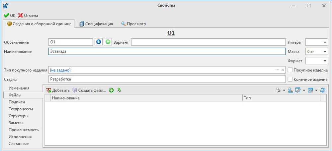The height and width of the screenshot is (151, 332).
Task: Clear Тип покупного изделия with the X icon
Action: pos(283,70)
